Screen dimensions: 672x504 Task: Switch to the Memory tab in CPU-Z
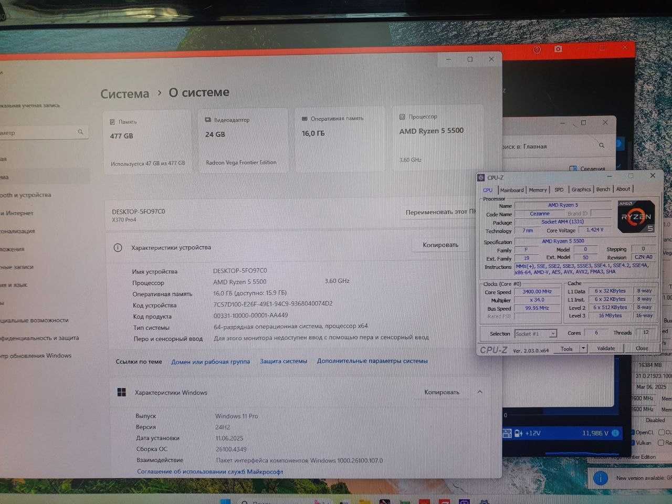(538, 190)
